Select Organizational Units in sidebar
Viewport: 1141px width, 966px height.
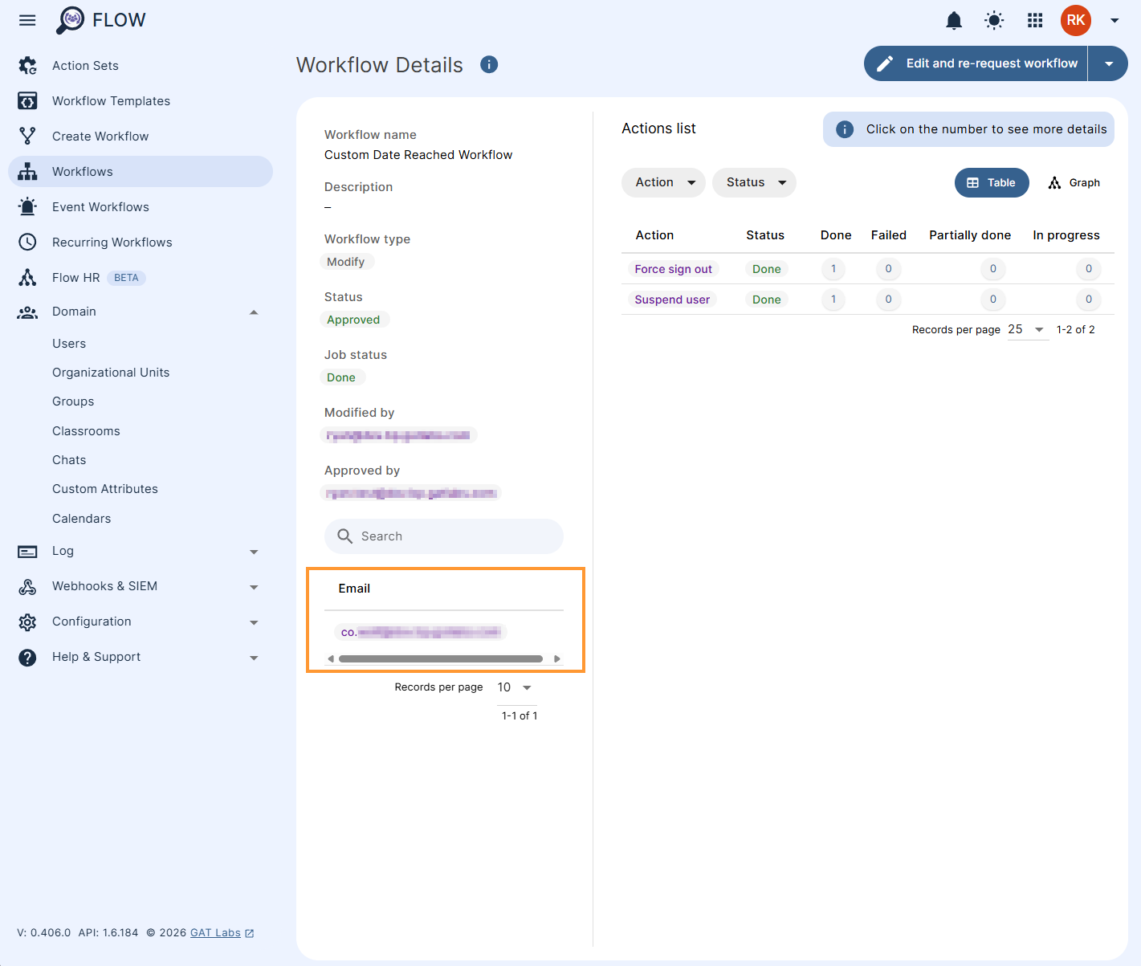point(111,372)
